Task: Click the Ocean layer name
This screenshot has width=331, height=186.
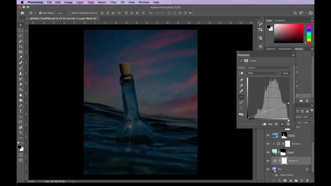Action: click(290, 152)
